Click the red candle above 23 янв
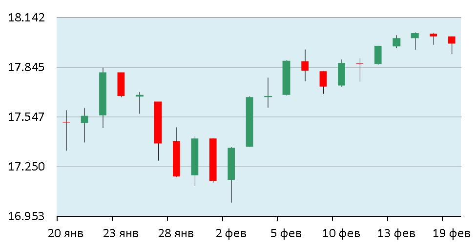The image size is (476, 246). click(121, 84)
